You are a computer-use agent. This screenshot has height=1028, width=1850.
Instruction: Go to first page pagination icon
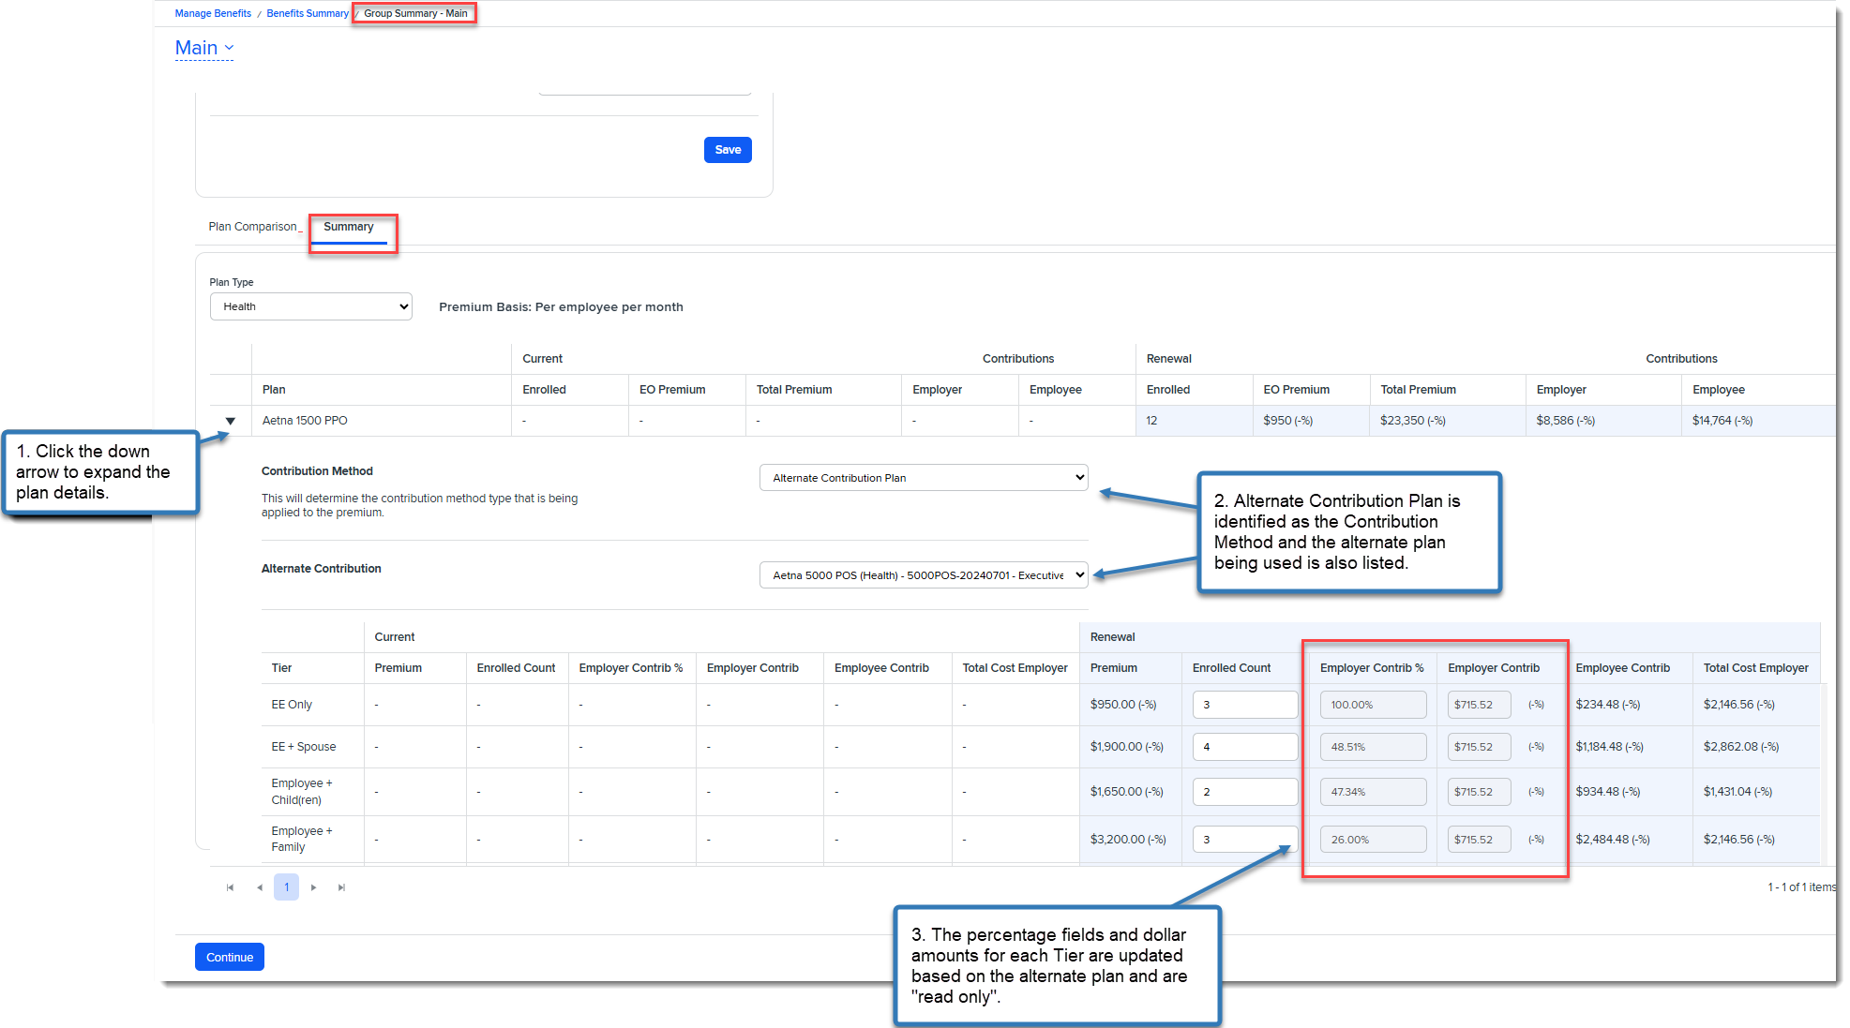tap(230, 887)
